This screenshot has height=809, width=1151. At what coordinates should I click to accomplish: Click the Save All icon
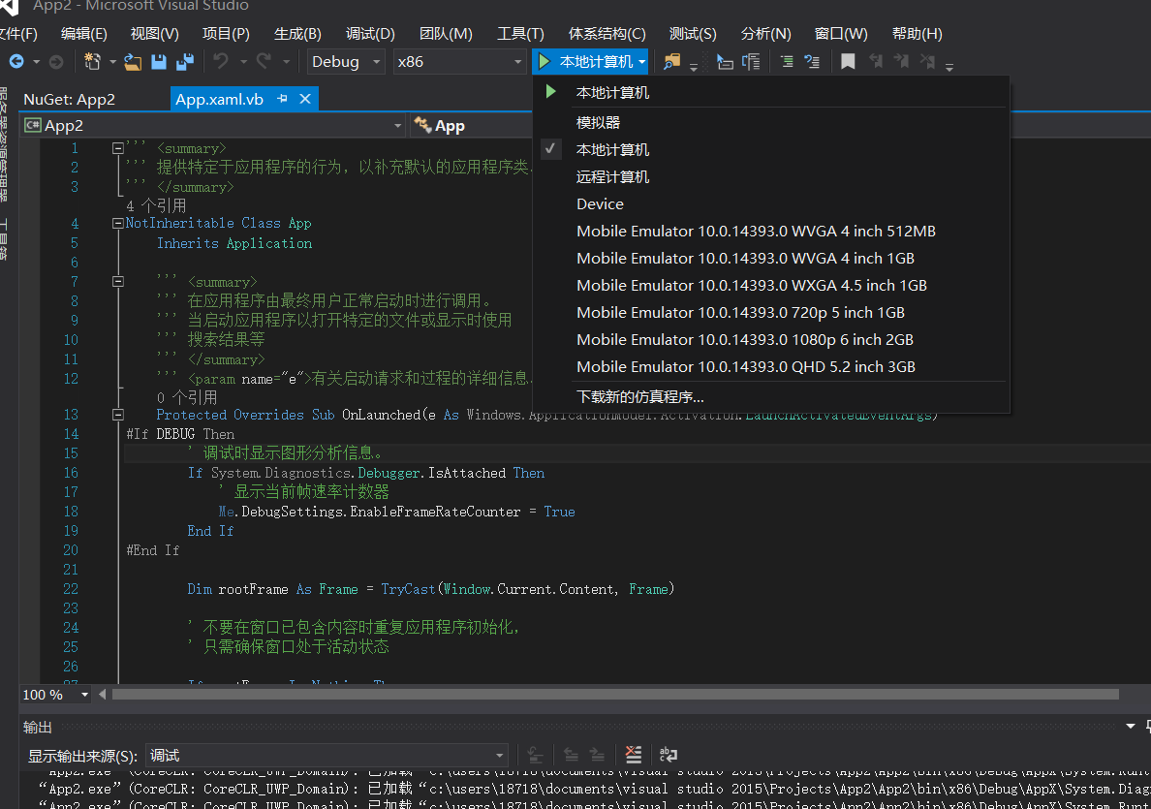185,62
